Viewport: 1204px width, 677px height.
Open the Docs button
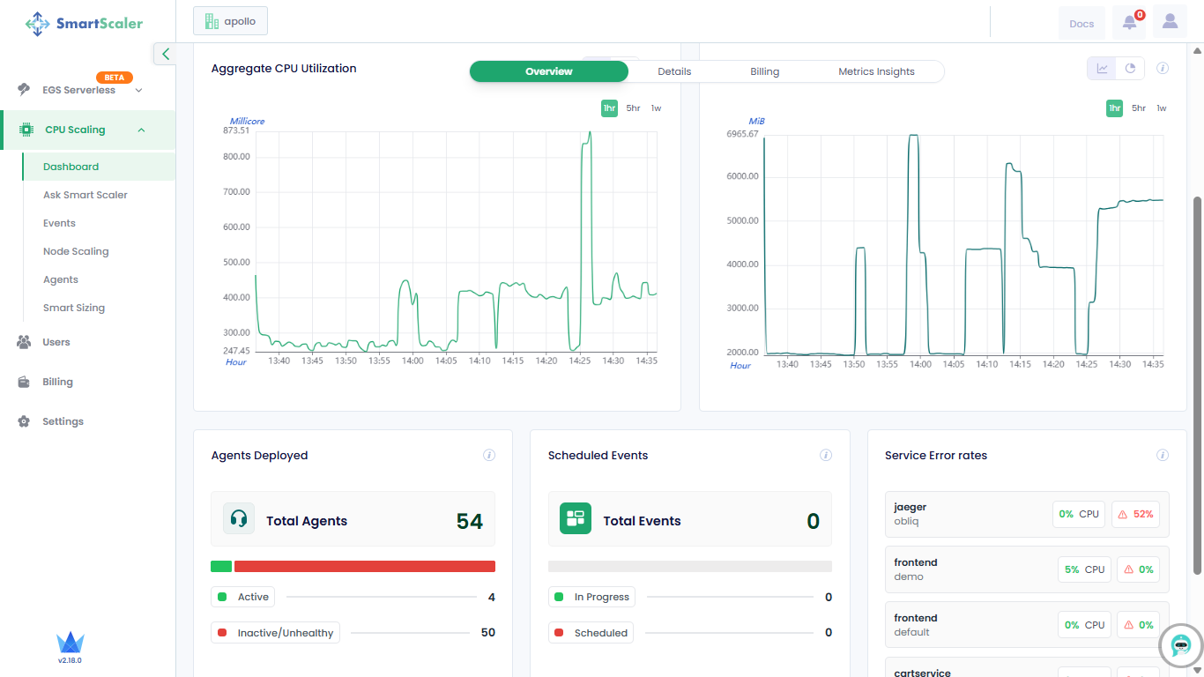pyautogui.click(x=1081, y=24)
